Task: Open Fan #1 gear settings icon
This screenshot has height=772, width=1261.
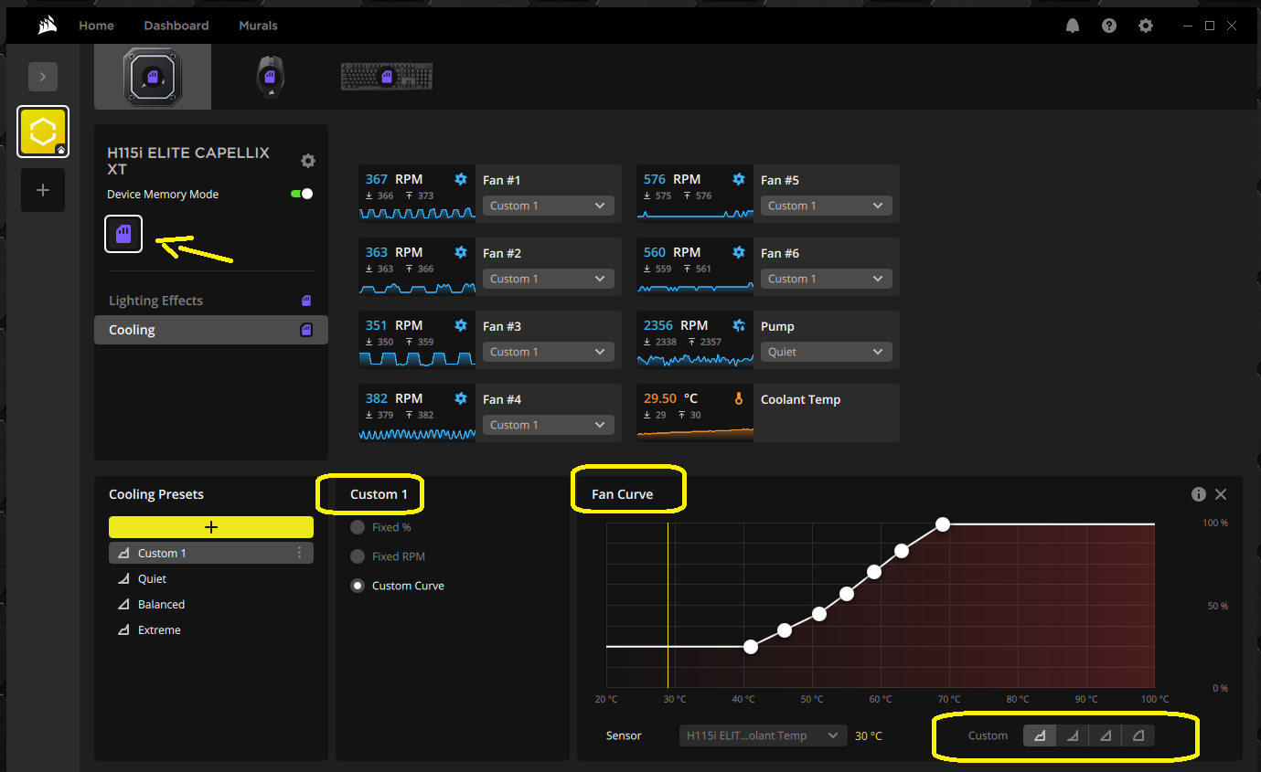Action: 461,179
